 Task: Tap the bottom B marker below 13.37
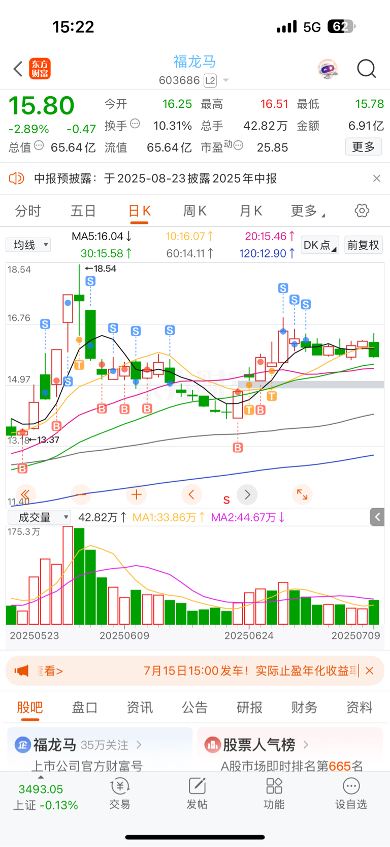(x=22, y=469)
